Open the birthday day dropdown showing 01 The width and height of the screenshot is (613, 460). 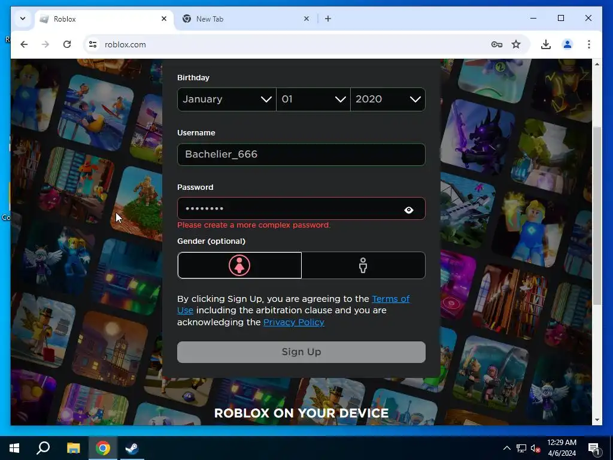tap(313, 99)
